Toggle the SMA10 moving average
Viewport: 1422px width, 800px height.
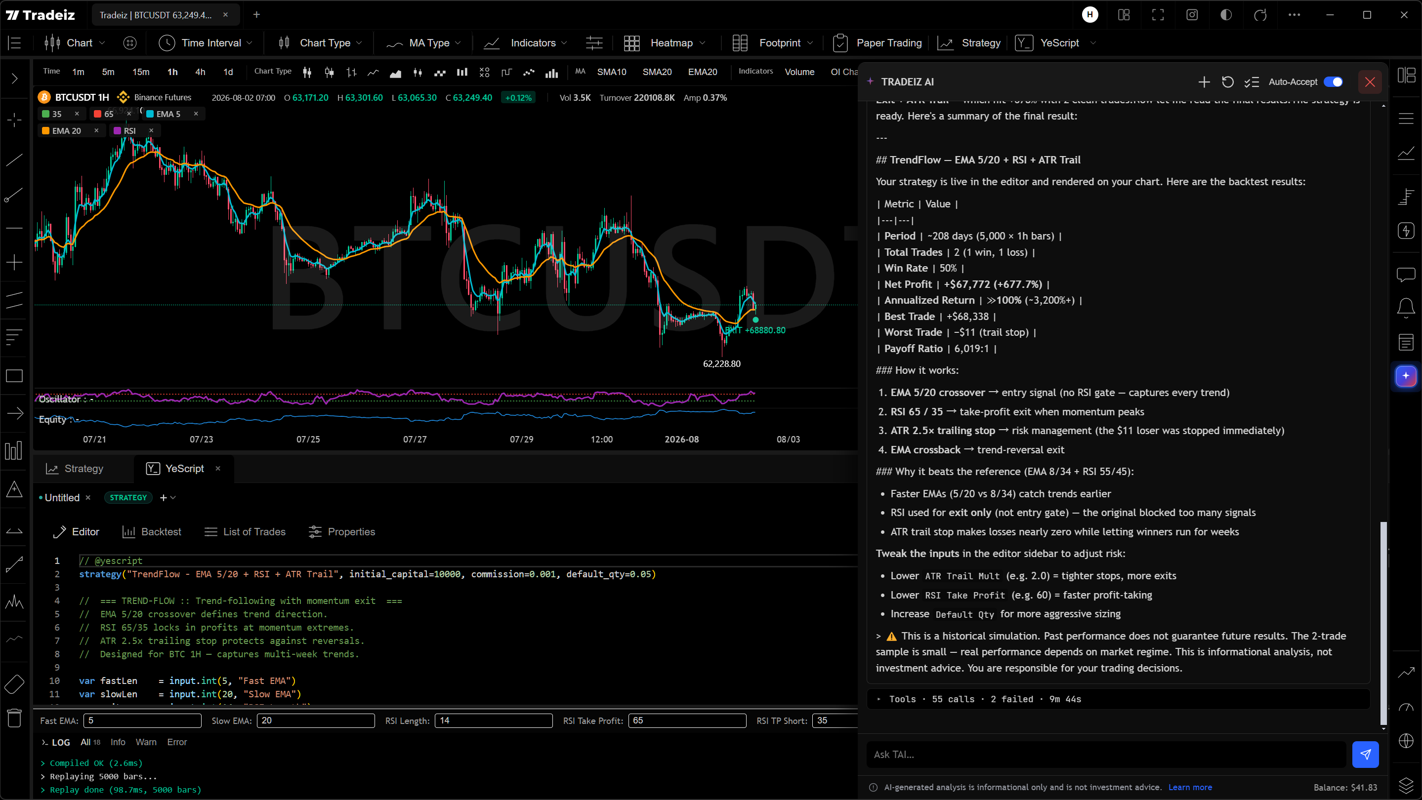tap(612, 72)
